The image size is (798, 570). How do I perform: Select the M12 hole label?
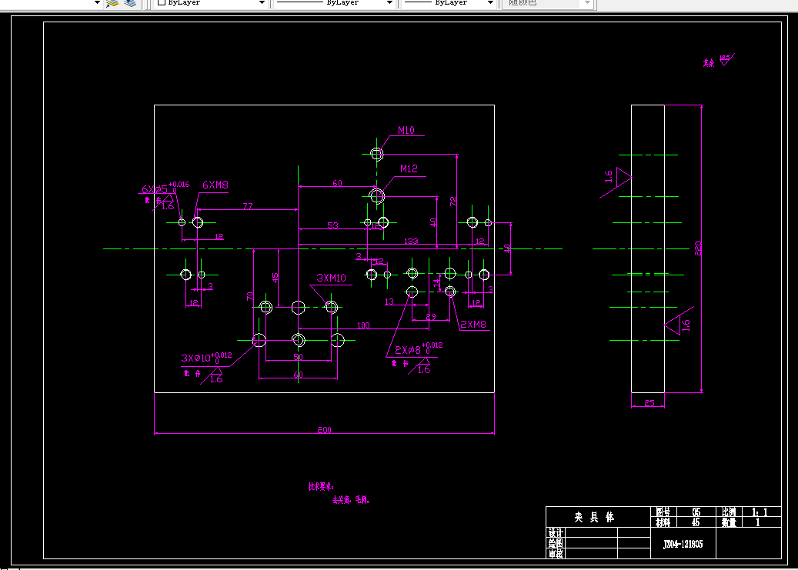pos(409,168)
